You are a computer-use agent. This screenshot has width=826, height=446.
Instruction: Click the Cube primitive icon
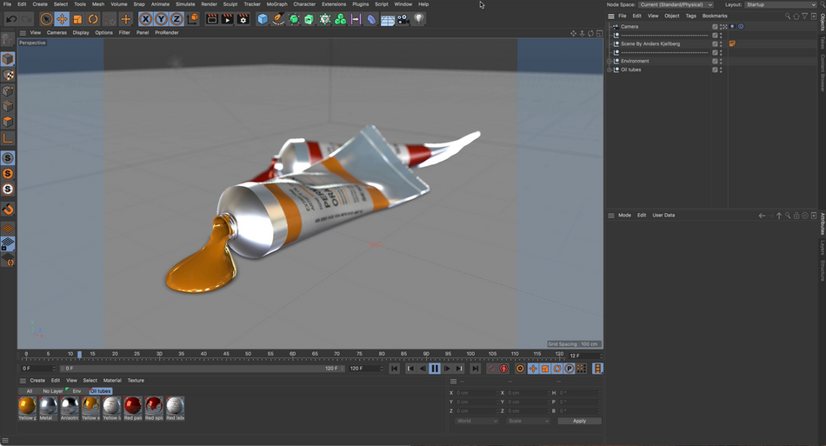[263, 18]
